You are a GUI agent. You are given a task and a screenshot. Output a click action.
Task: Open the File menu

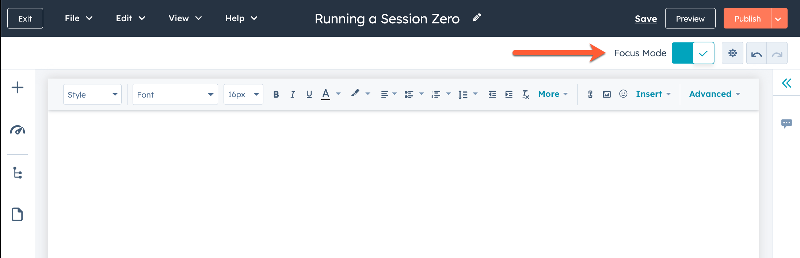click(79, 18)
